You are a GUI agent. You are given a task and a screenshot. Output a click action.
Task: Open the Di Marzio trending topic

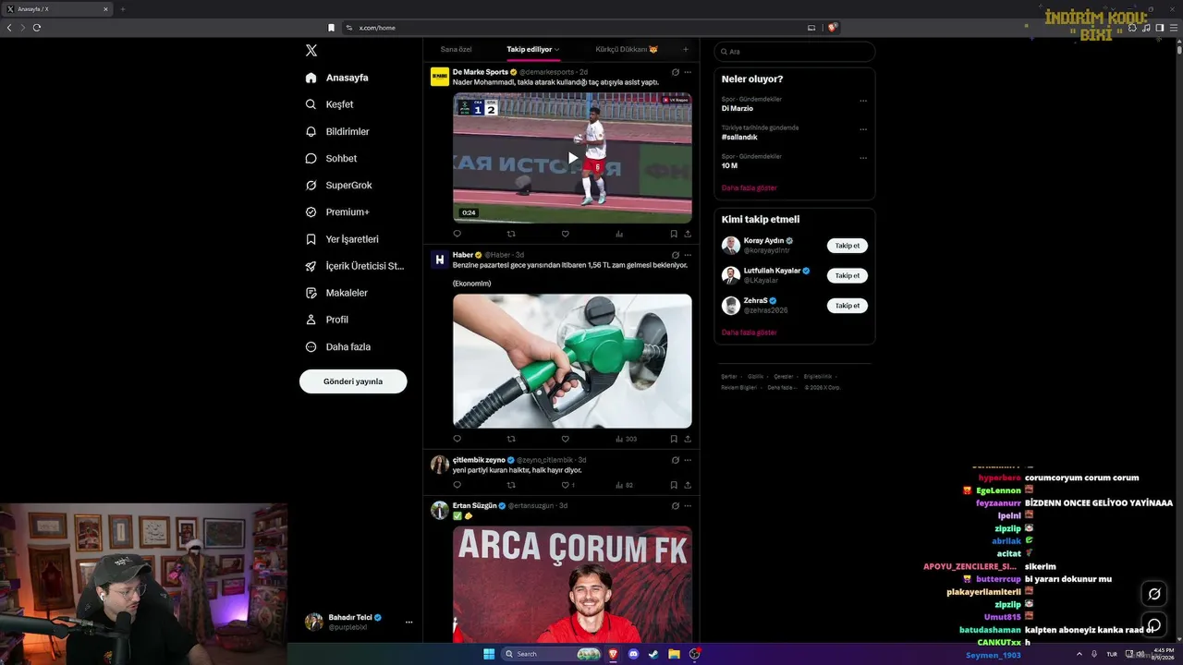tap(738, 109)
